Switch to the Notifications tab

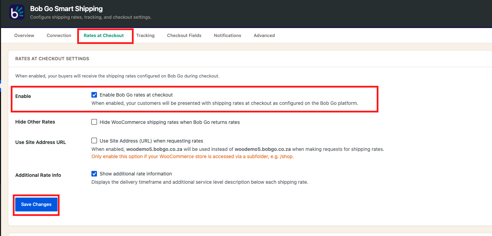click(227, 35)
